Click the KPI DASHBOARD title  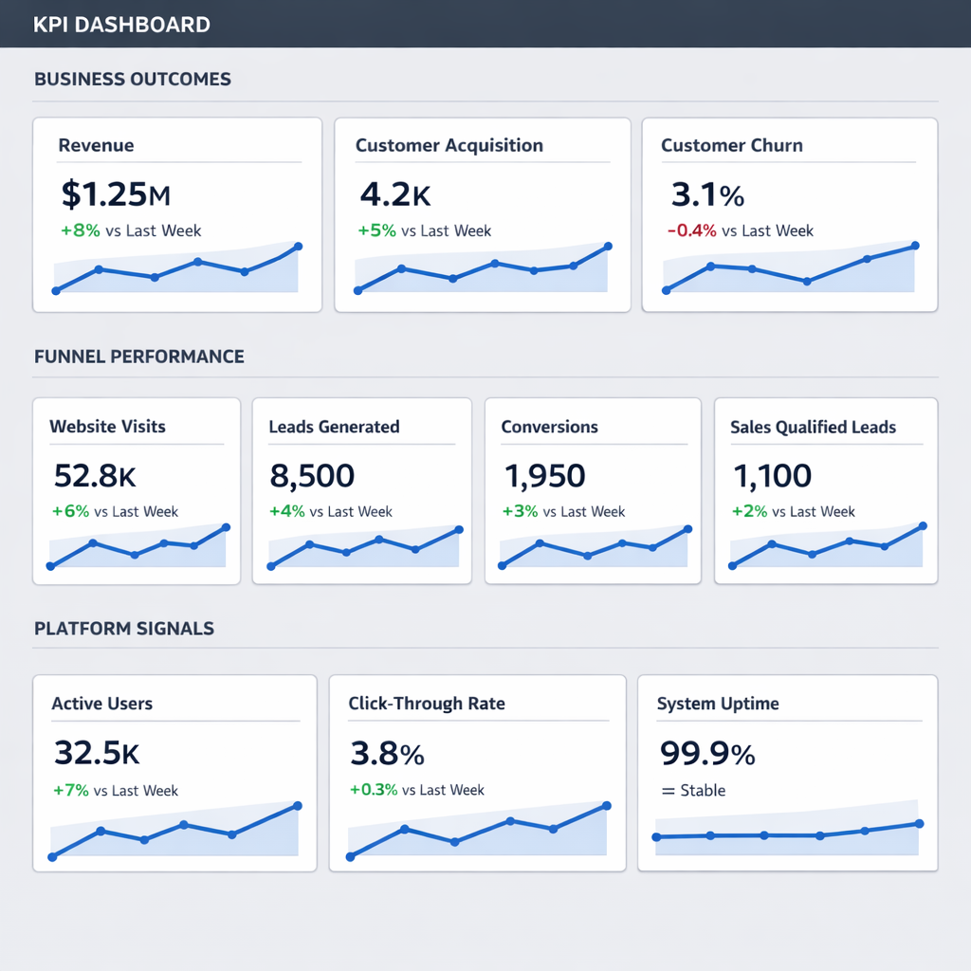coord(121,24)
